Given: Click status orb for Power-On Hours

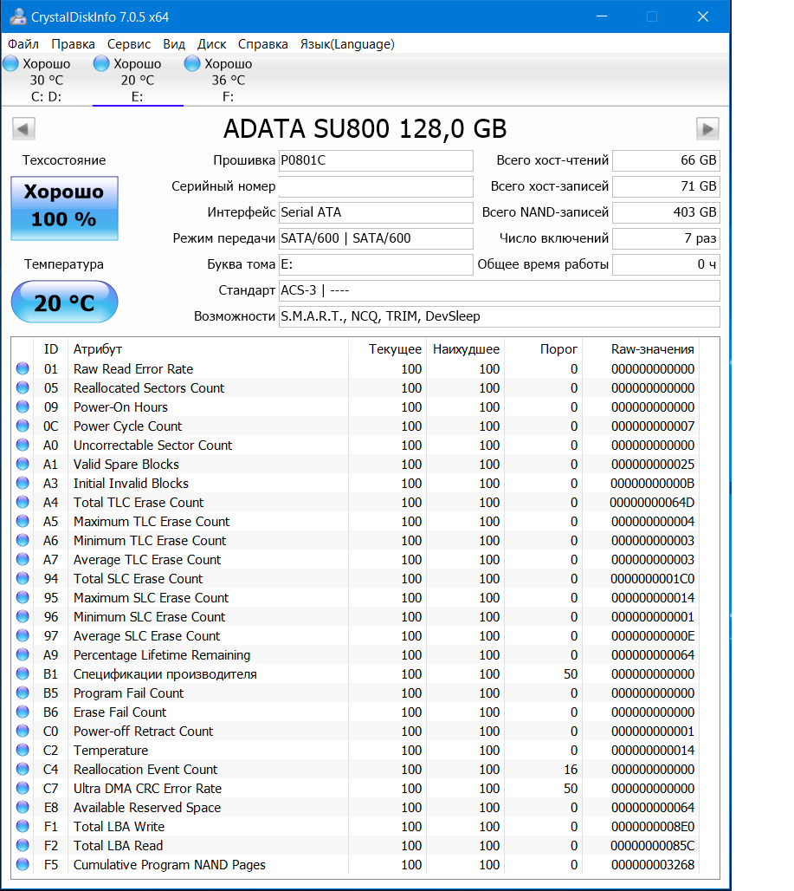Looking at the screenshot, I should (x=23, y=406).
